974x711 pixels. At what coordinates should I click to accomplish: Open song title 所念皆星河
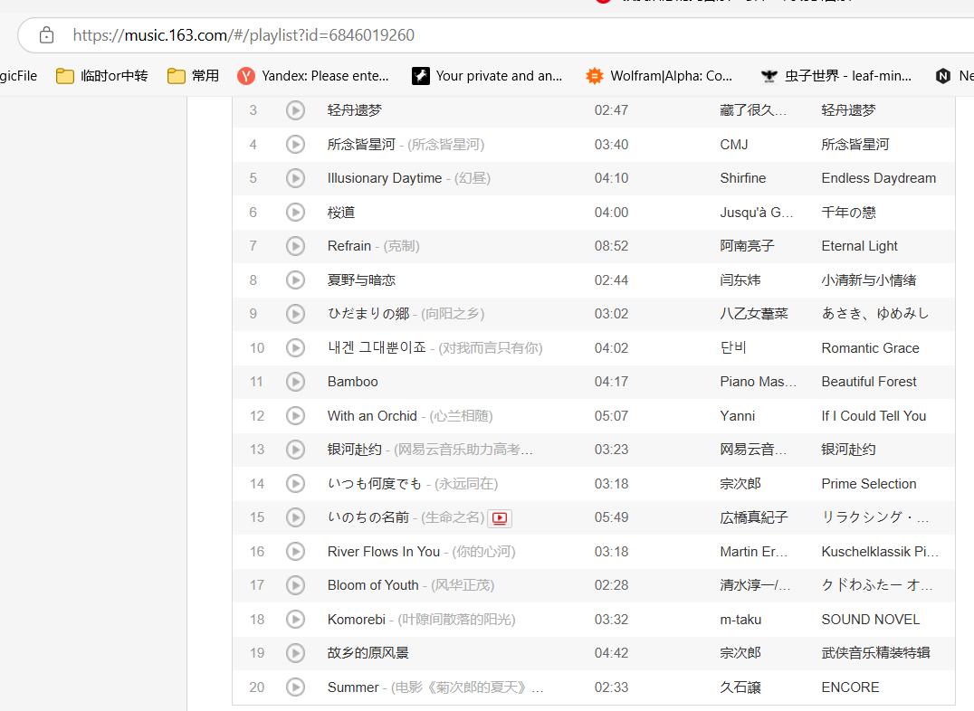[x=361, y=145]
